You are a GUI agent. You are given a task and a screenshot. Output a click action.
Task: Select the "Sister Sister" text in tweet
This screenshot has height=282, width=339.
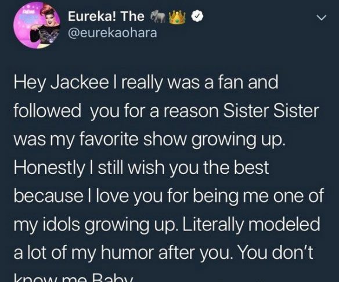tap(271, 111)
